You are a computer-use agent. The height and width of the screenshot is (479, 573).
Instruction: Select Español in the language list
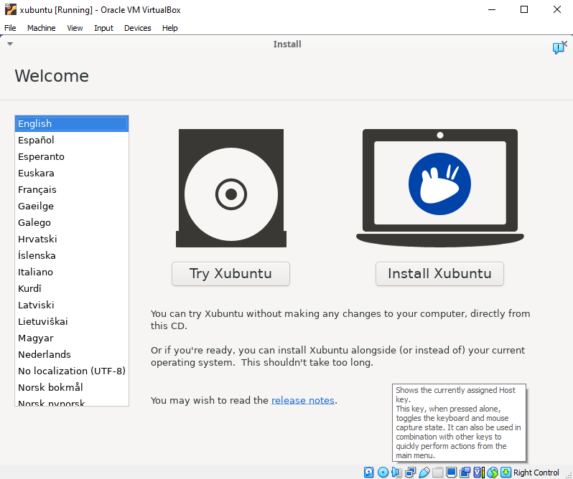[x=72, y=140]
